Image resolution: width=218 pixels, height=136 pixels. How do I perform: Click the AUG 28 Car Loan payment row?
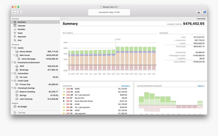(x=95, y=95)
